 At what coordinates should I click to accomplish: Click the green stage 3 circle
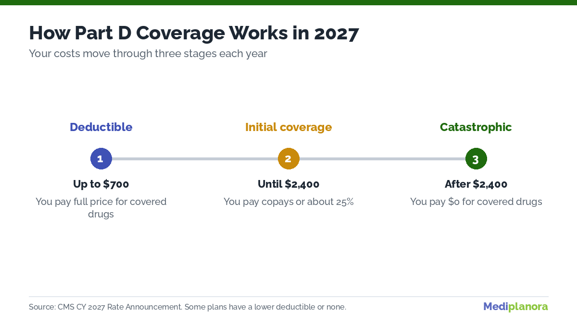(476, 158)
